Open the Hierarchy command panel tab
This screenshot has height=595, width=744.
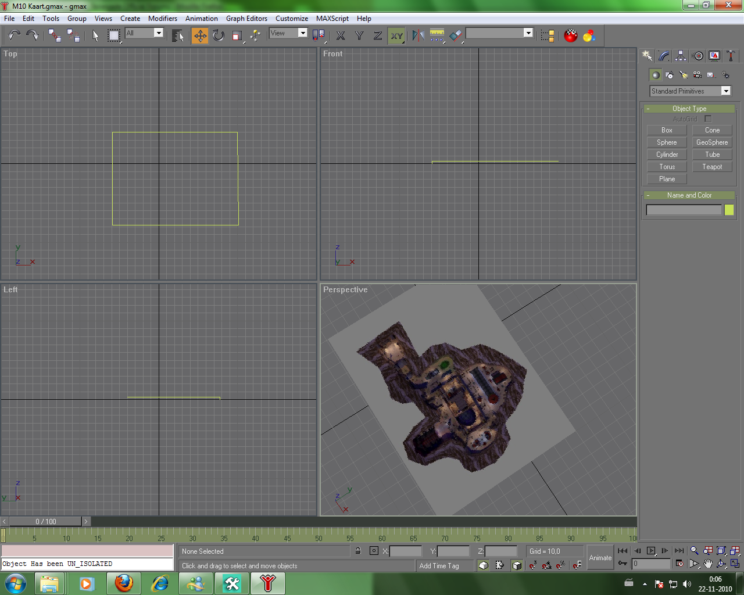pos(681,56)
